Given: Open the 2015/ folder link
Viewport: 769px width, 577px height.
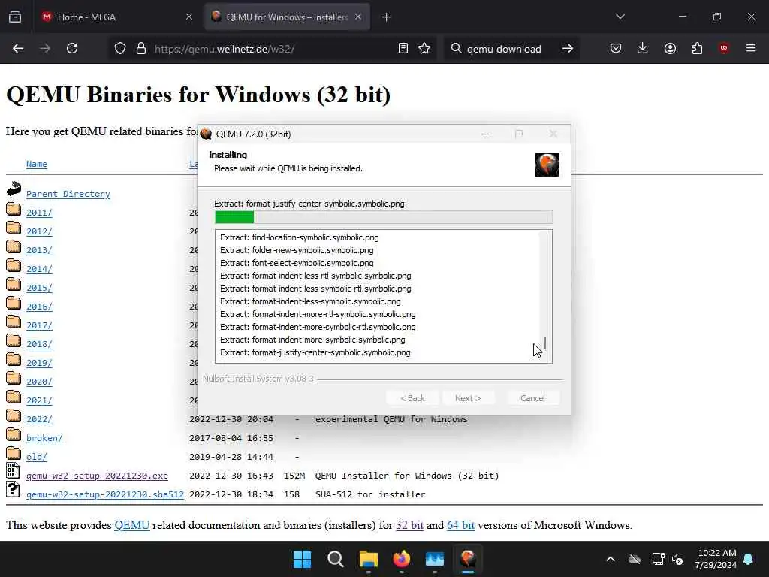Looking at the screenshot, I should (x=39, y=288).
